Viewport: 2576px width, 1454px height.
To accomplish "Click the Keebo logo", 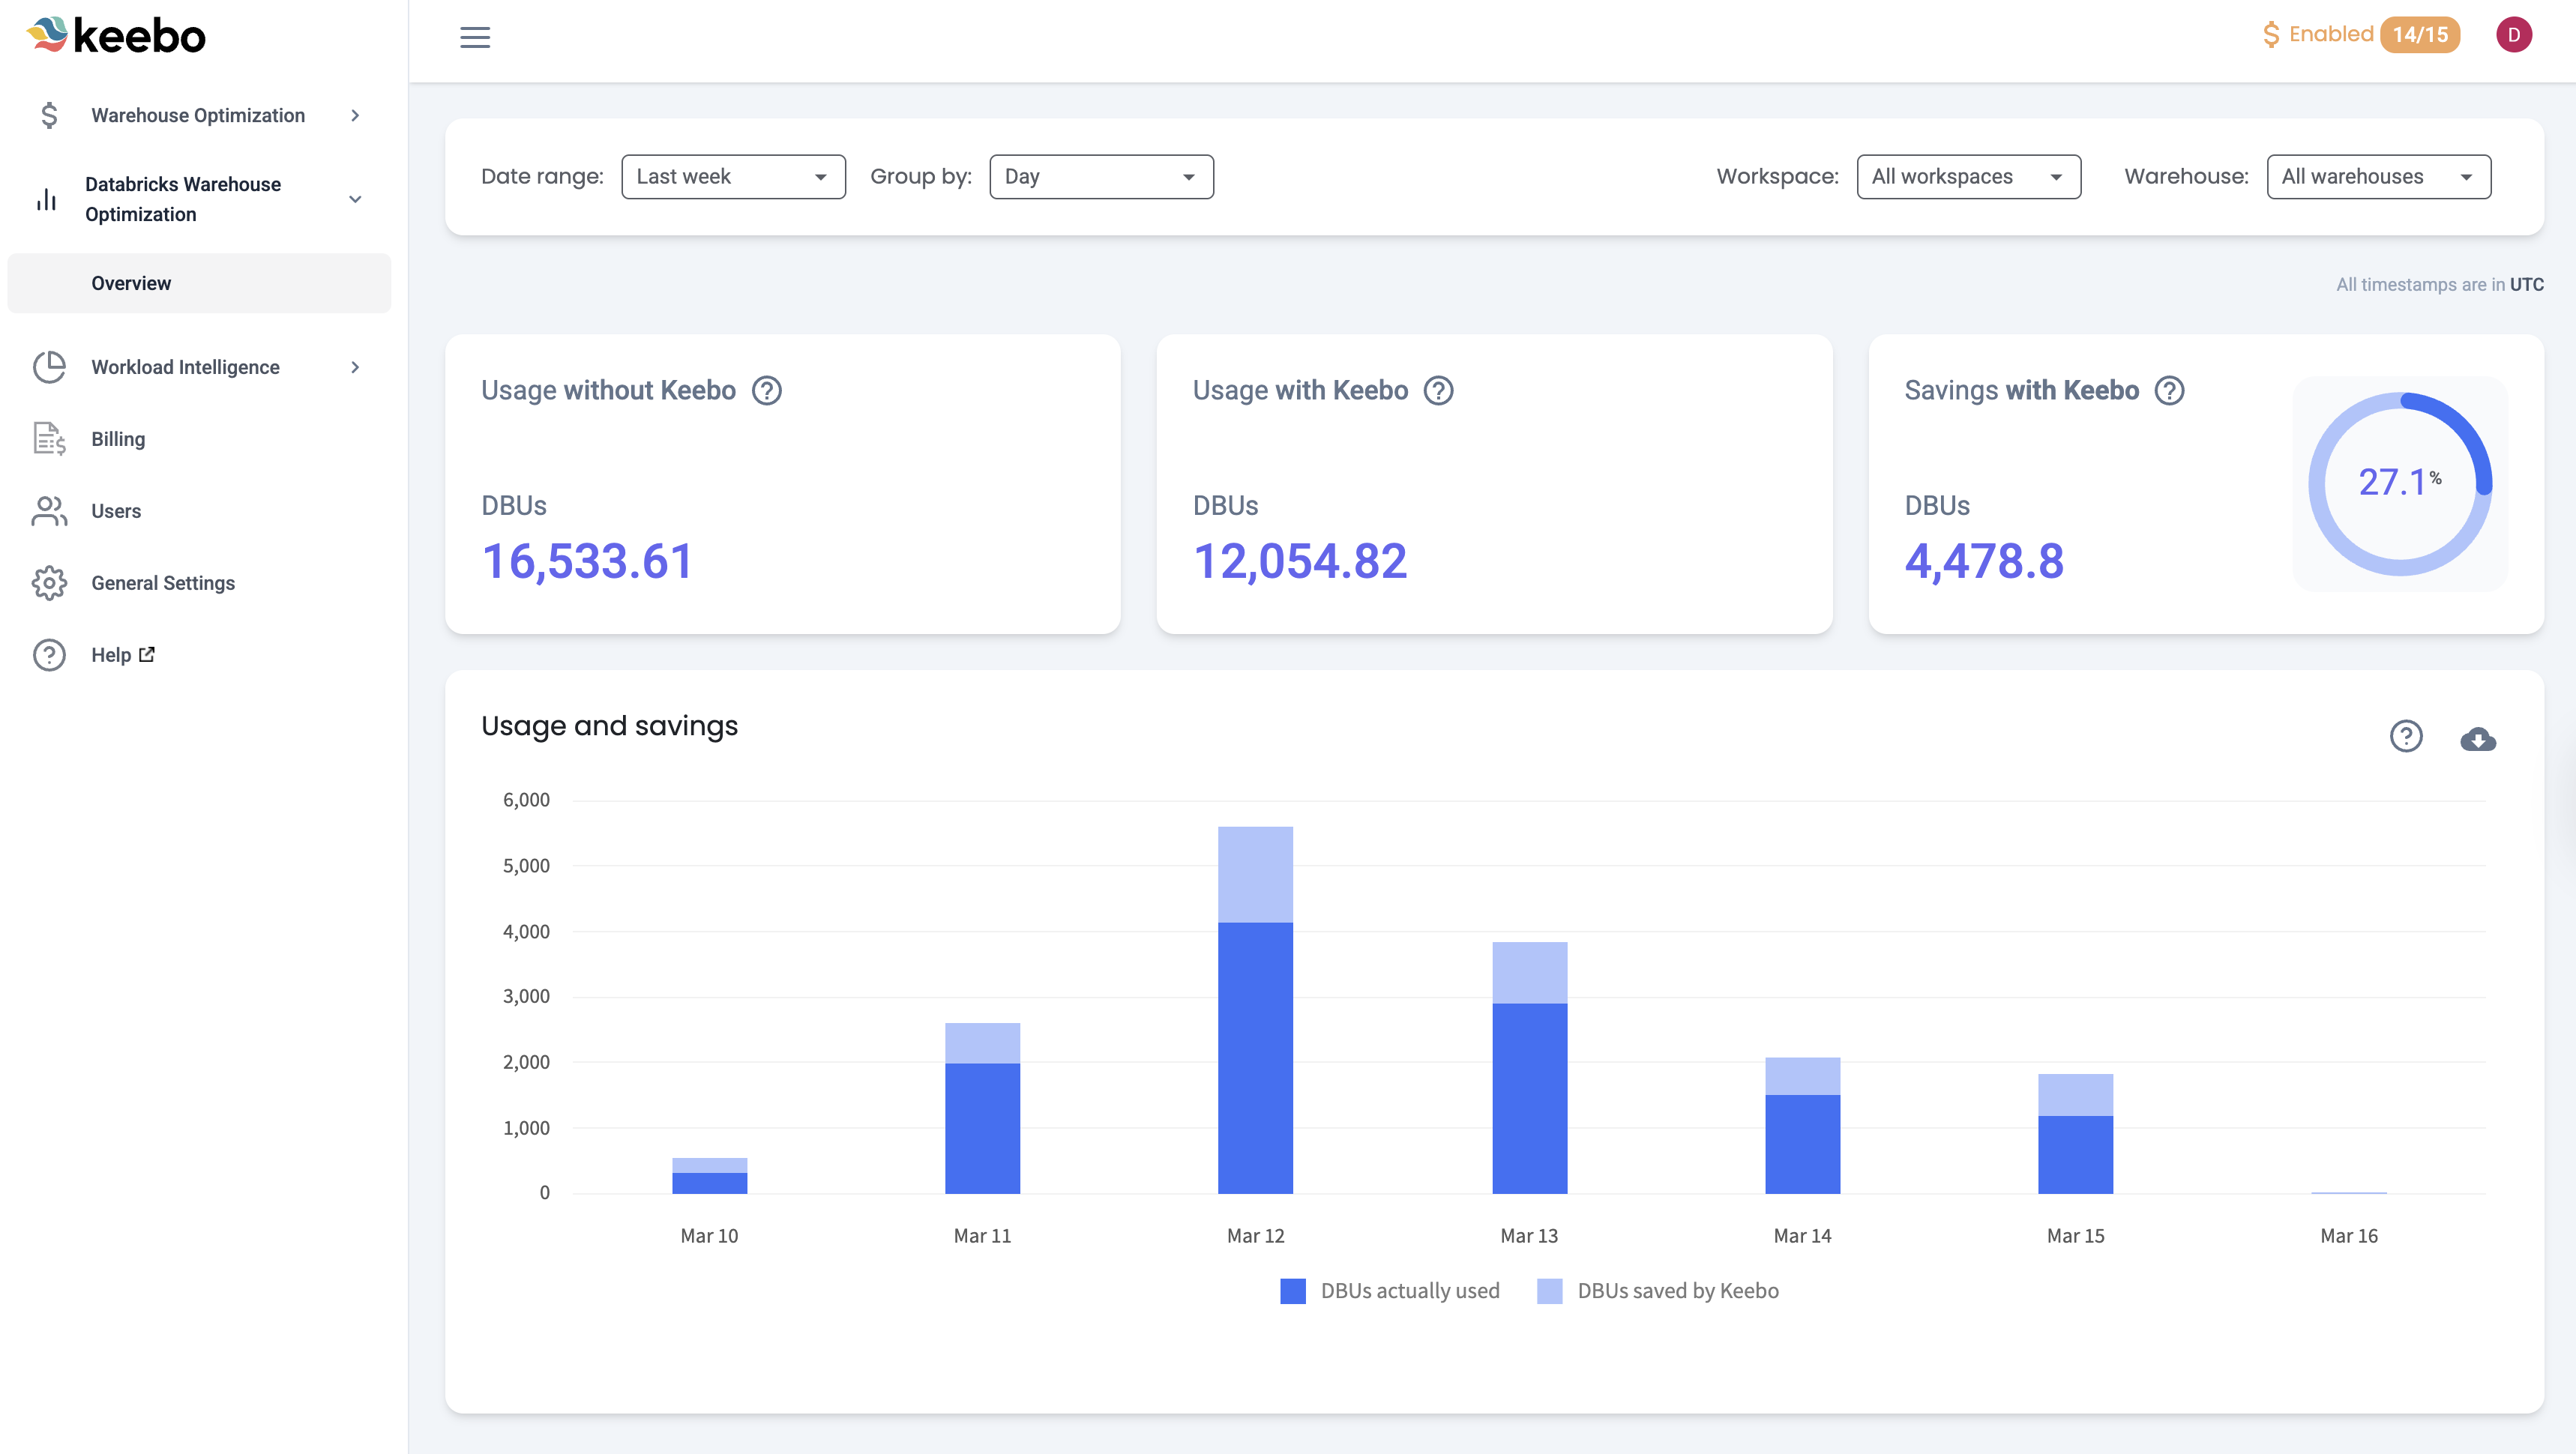I will pos(117,36).
